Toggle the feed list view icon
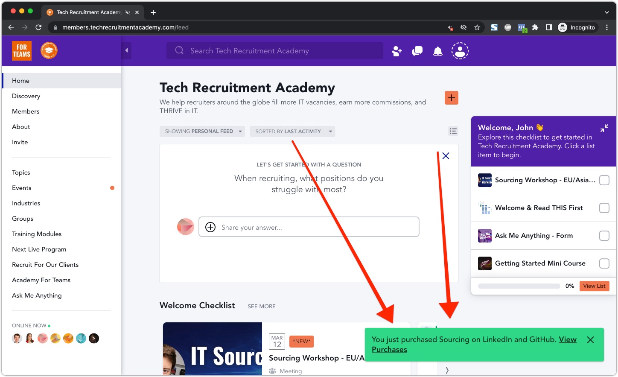 [x=453, y=131]
